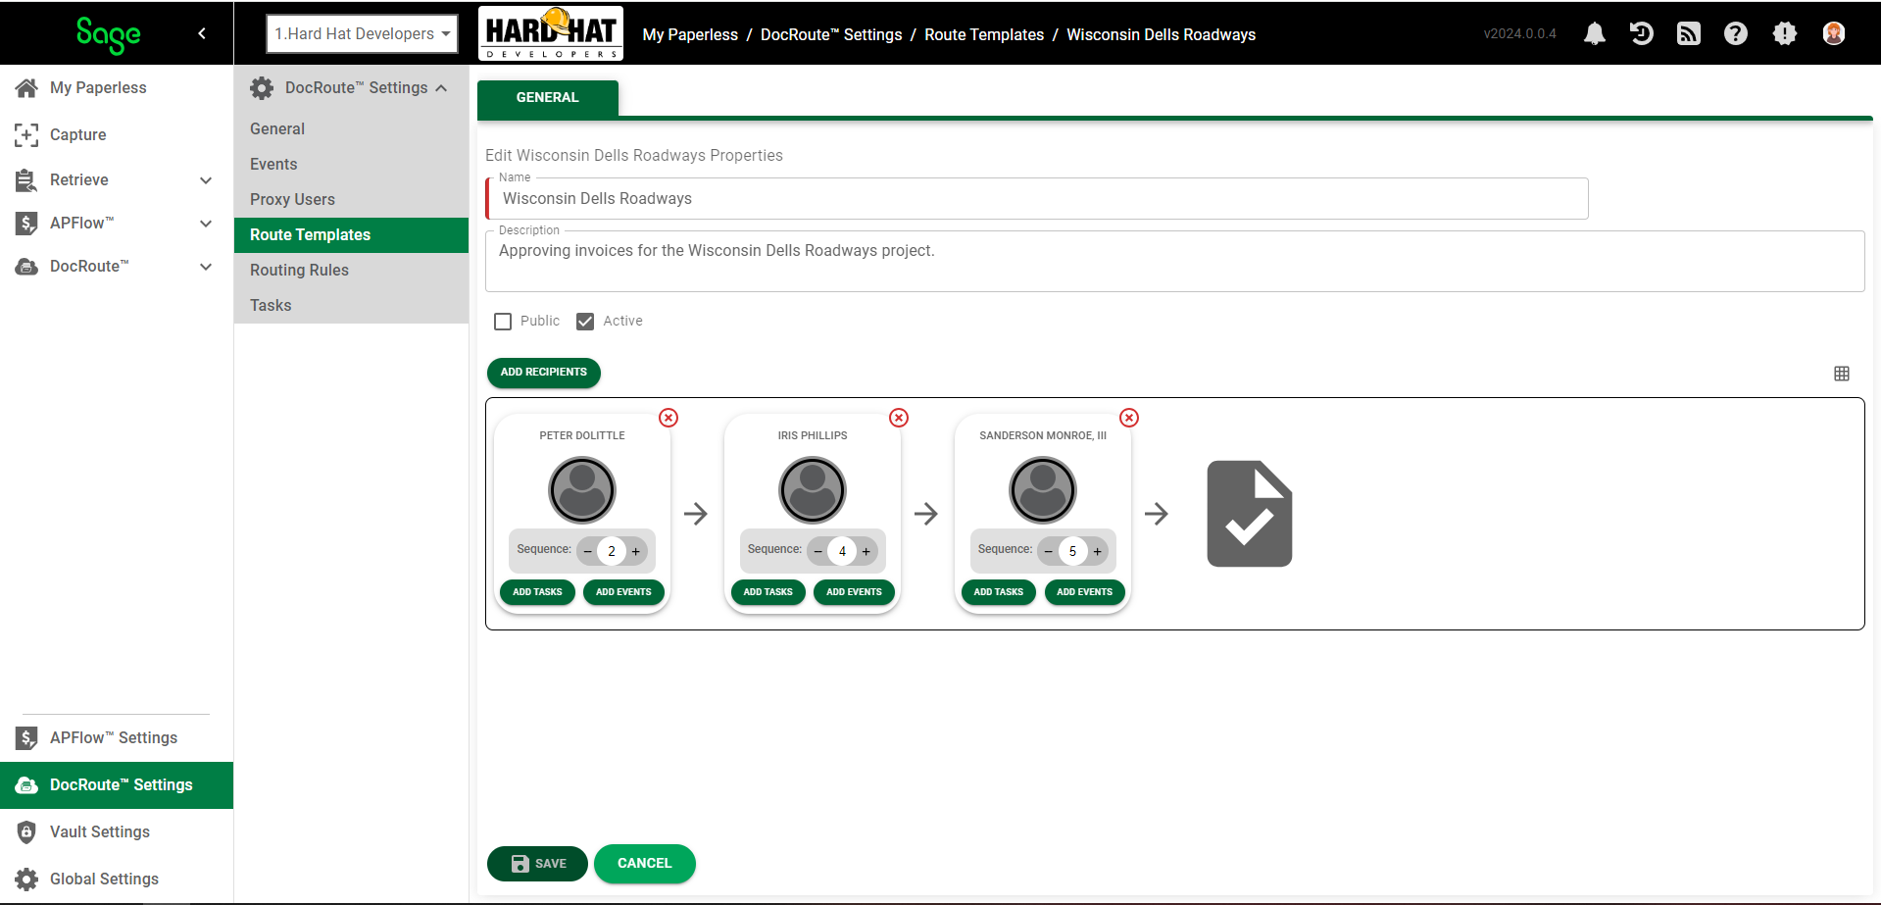The width and height of the screenshot is (1881, 905).
Task: Expand the DocRoute menu chevron
Action: pos(206,267)
